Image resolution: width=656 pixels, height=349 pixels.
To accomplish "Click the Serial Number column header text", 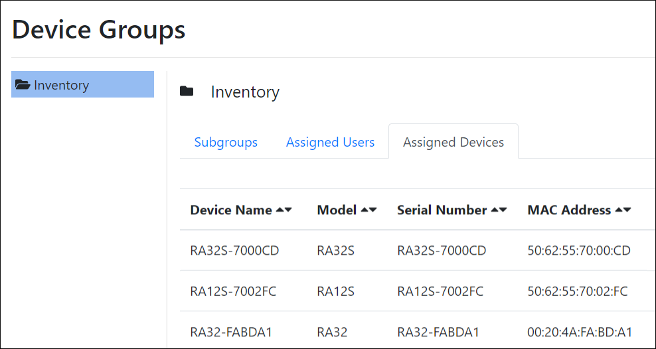I will point(442,210).
